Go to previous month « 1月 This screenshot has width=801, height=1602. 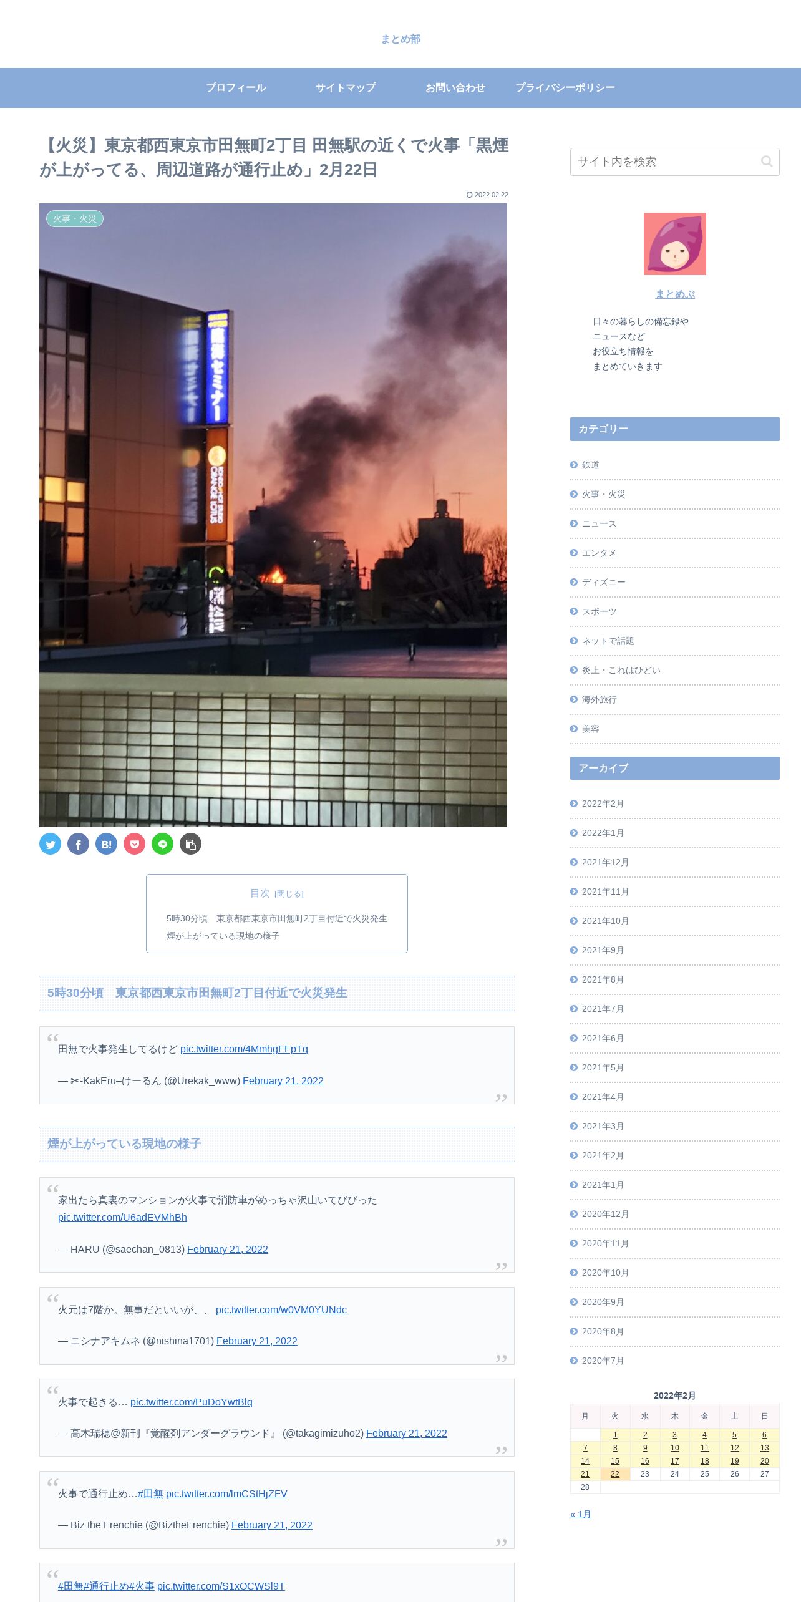click(x=580, y=1514)
